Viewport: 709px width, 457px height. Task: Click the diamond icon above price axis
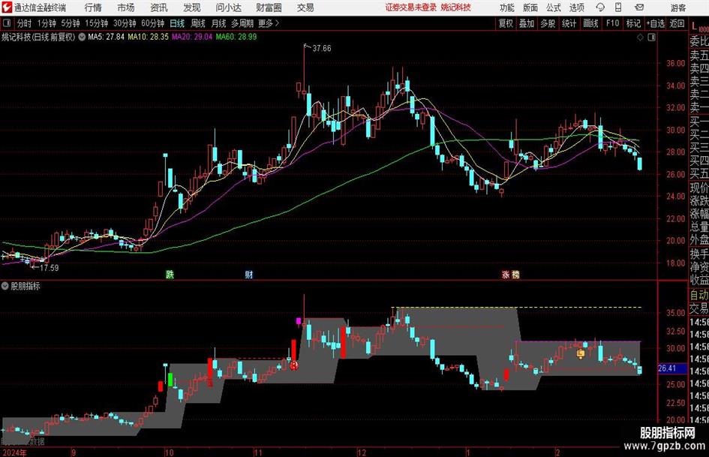(640, 38)
